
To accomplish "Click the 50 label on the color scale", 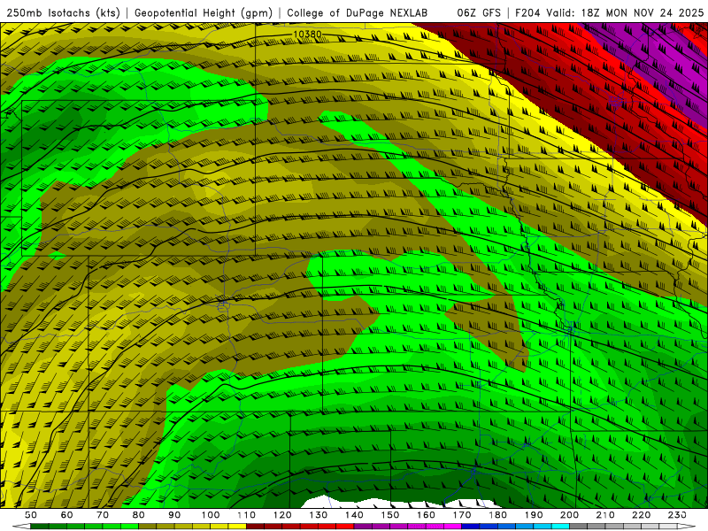I will point(31,515).
